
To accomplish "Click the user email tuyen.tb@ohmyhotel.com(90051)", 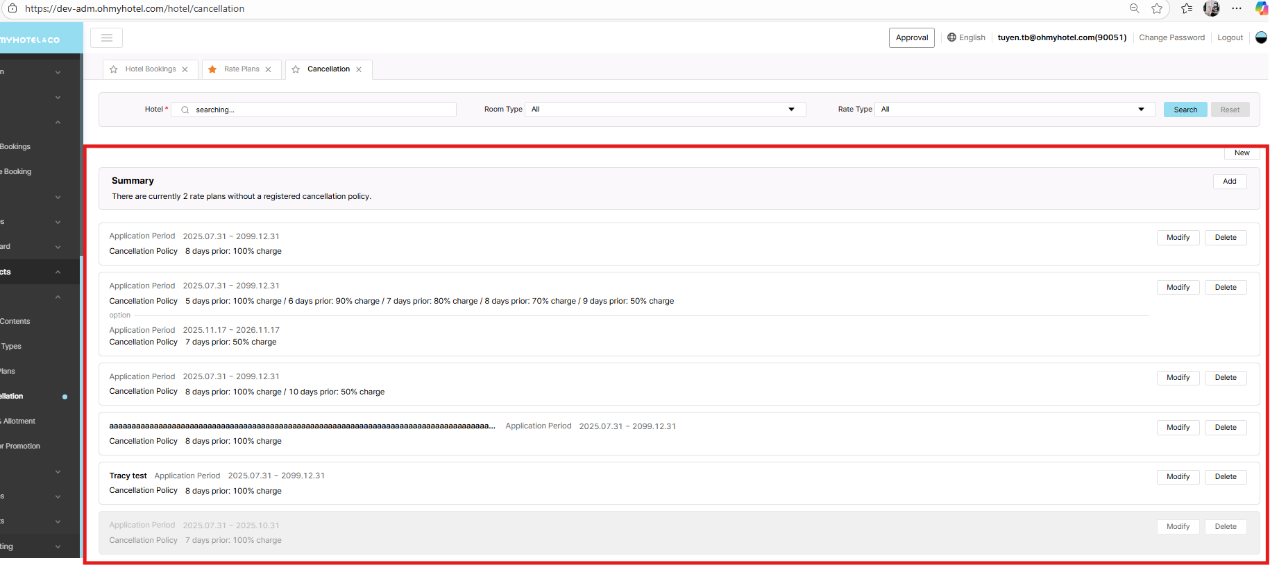I will [x=1062, y=37].
